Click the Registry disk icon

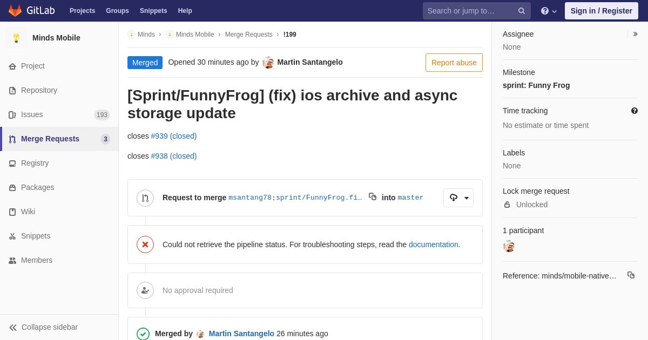12,164
